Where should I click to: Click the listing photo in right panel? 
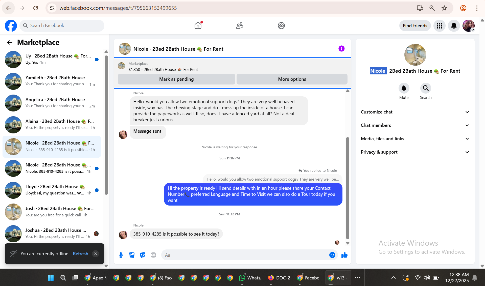pyautogui.click(x=415, y=55)
